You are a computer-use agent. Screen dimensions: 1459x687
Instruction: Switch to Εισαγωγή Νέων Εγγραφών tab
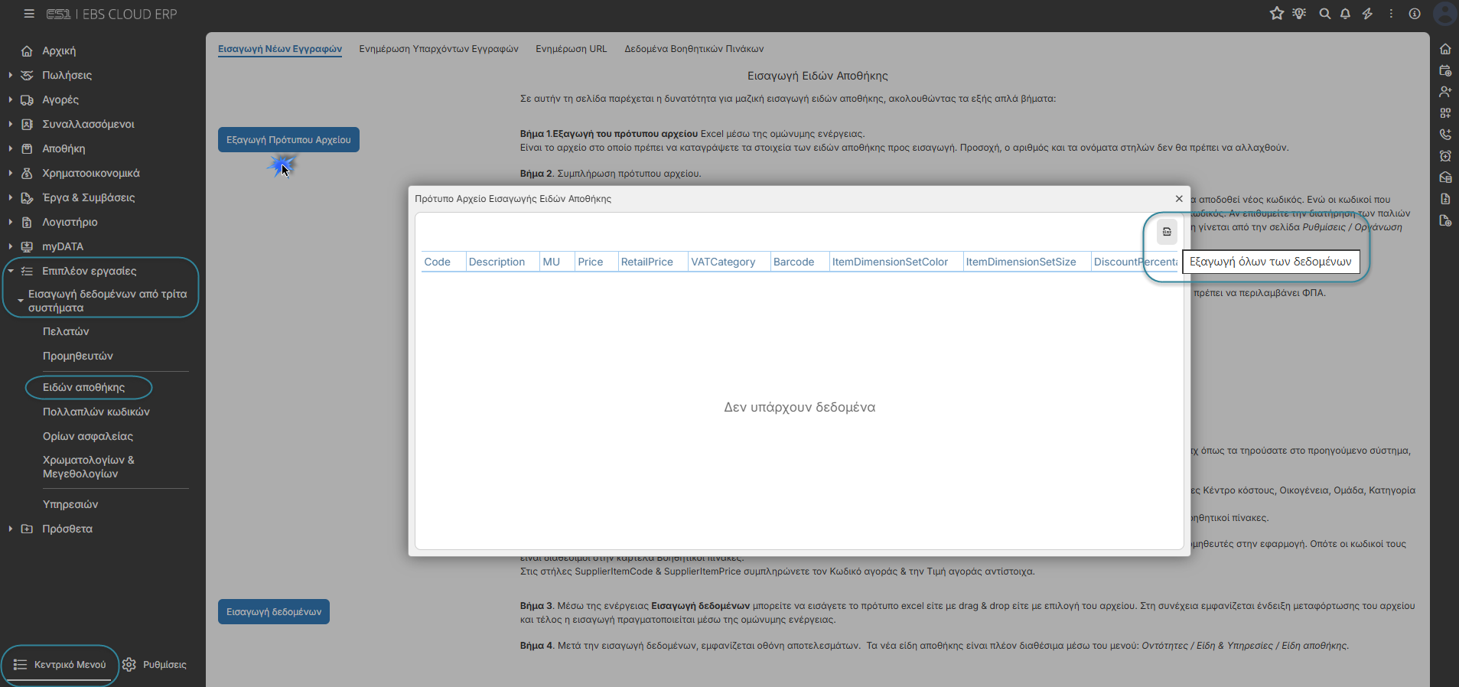click(x=280, y=49)
